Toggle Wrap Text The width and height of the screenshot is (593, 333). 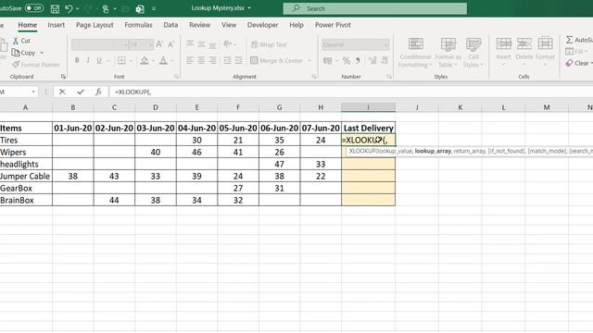coord(269,44)
